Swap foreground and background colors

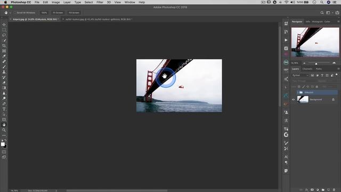pos(5,140)
